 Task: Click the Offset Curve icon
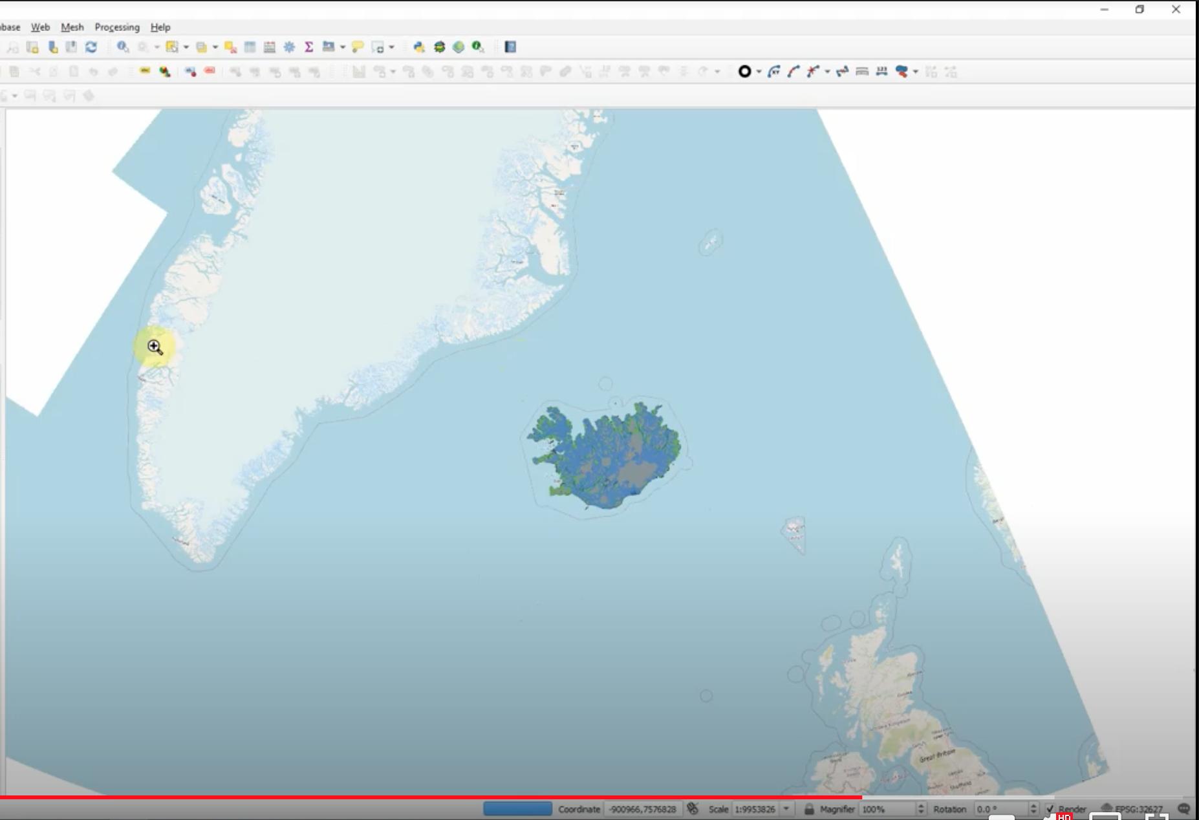(x=862, y=71)
